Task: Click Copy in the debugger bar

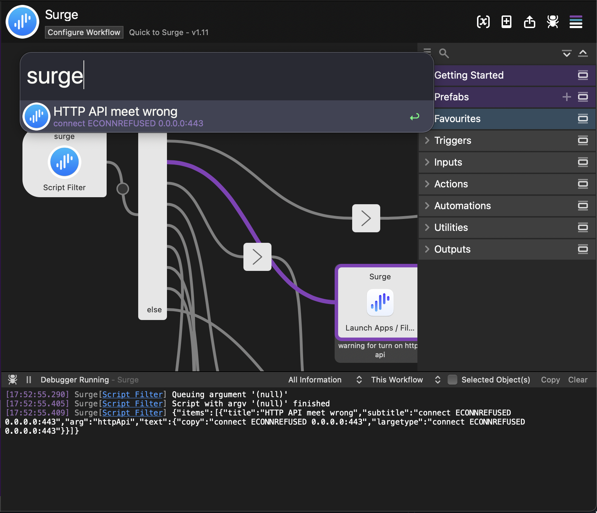Action: tap(550, 380)
